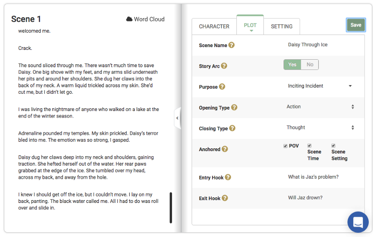
Task: Toggle the Scene Setting checkbox
Action: click(333, 146)
